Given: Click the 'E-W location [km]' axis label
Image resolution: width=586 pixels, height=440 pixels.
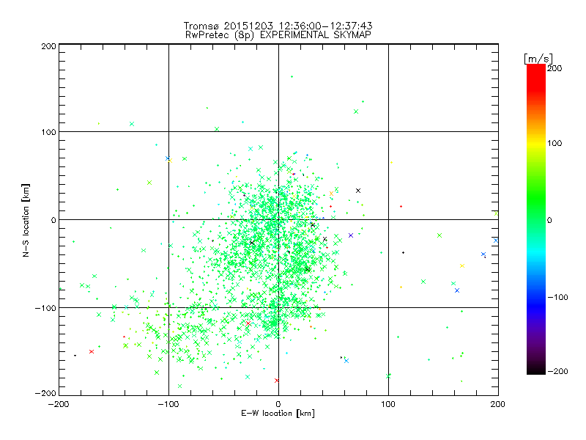Looking at the screenshot, I should 278,413.
